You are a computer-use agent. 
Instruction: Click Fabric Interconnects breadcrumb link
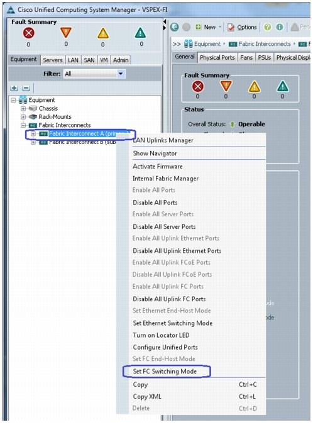pos(265,44)
